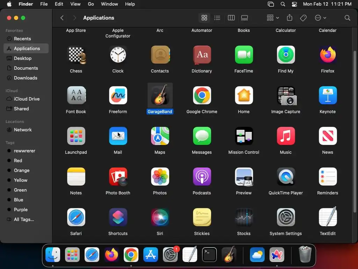Open the Clock app icon
The height and width of the screenshot is (269, 358).
[x=118, y=55]
